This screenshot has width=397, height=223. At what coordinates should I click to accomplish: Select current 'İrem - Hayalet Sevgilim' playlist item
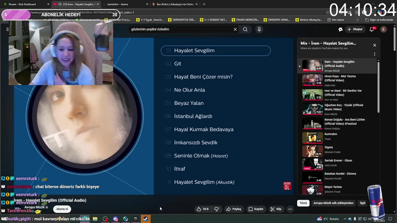[337, 66]
